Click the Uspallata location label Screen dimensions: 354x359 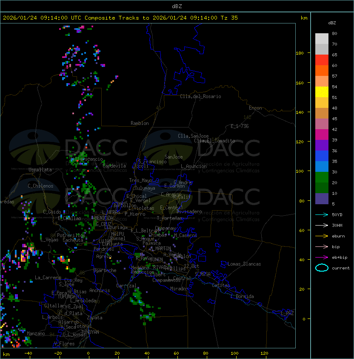click(x=40, y=170)
